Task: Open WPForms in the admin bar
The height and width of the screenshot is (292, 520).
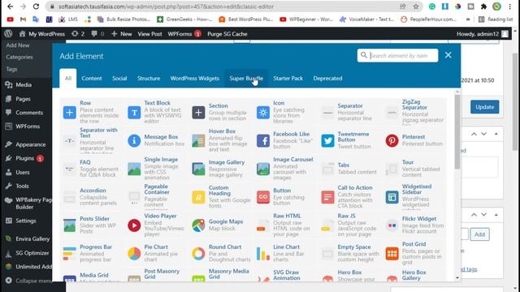Action: [x=184, y=34]
